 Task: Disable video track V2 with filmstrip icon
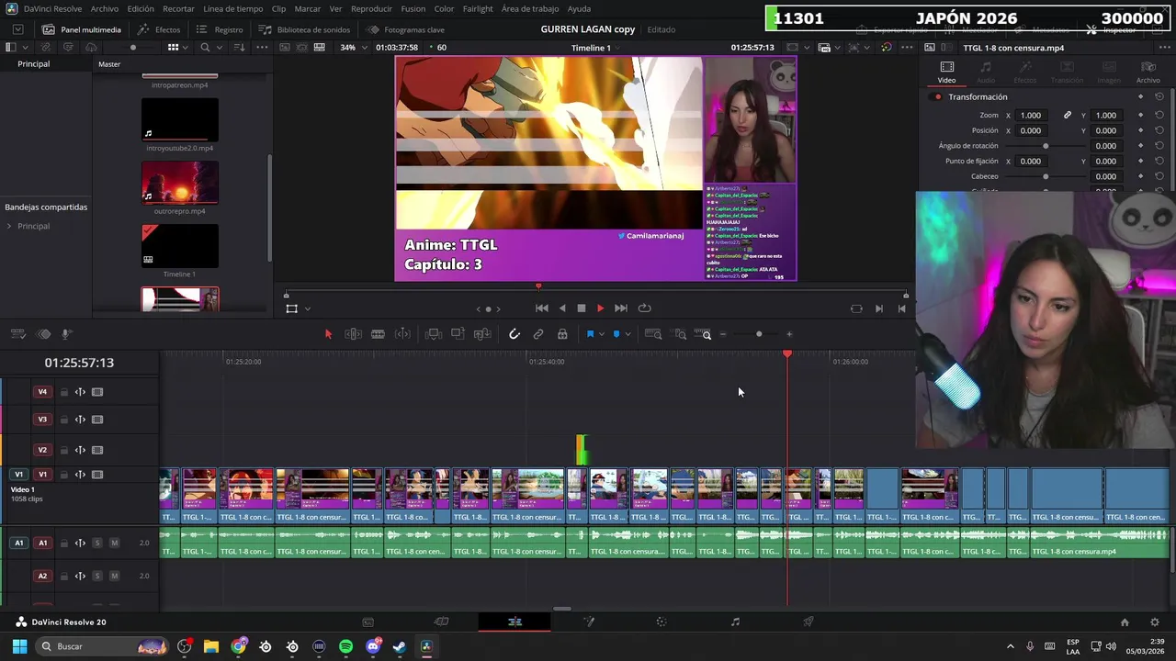click(97, 450)
